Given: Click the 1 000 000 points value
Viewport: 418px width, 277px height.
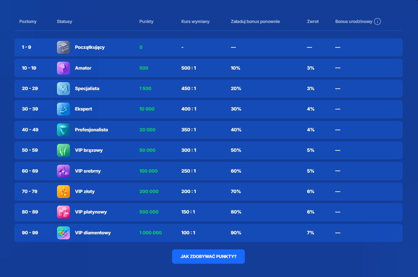Looking at the screenshot, I should [x=151, y=233].
